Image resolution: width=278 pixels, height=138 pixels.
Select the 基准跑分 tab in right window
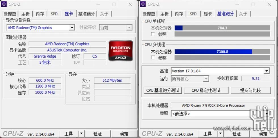(x=226, y=13)
